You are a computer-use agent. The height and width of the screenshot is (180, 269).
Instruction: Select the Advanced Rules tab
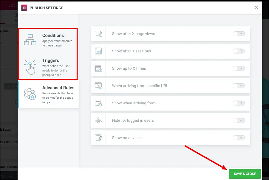coord(58,88)
